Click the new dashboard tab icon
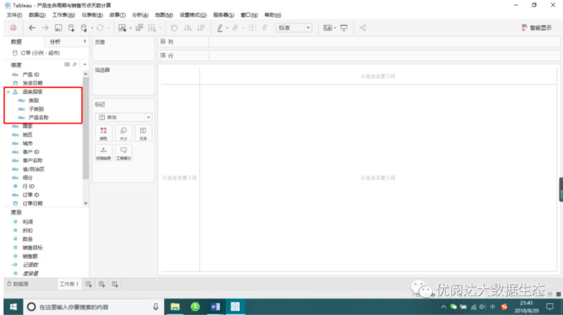The image size is (563, 315). click(102, 284)
